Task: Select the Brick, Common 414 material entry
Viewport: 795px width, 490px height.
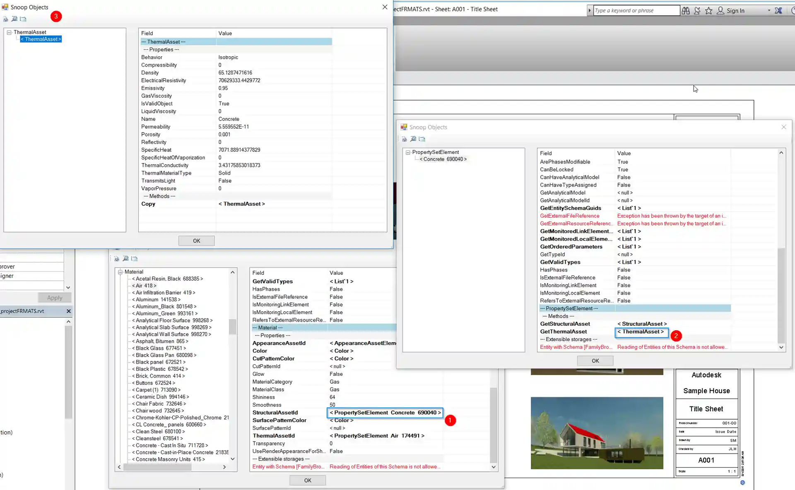Action: (159, 376)
